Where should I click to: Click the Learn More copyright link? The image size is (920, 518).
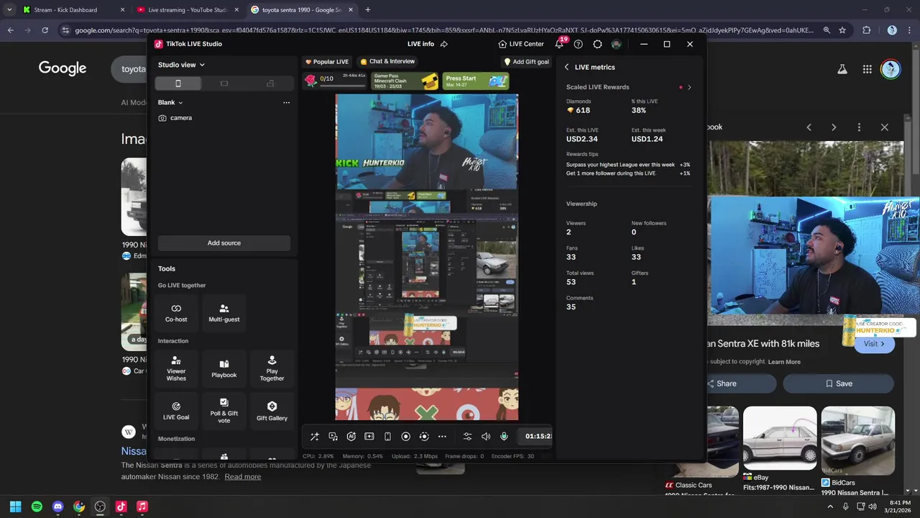pos(784,362)
